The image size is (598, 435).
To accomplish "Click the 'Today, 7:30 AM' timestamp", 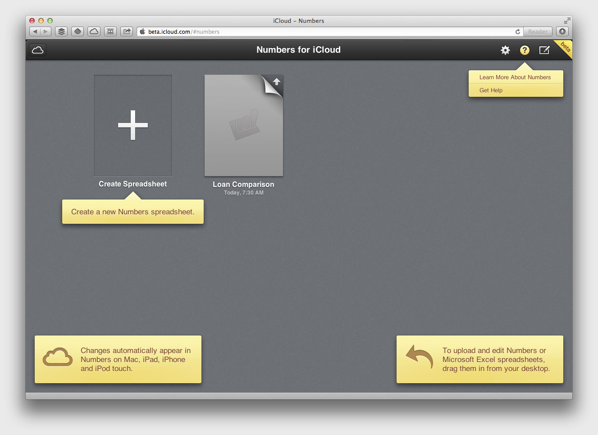I will (x=244, y=193).
